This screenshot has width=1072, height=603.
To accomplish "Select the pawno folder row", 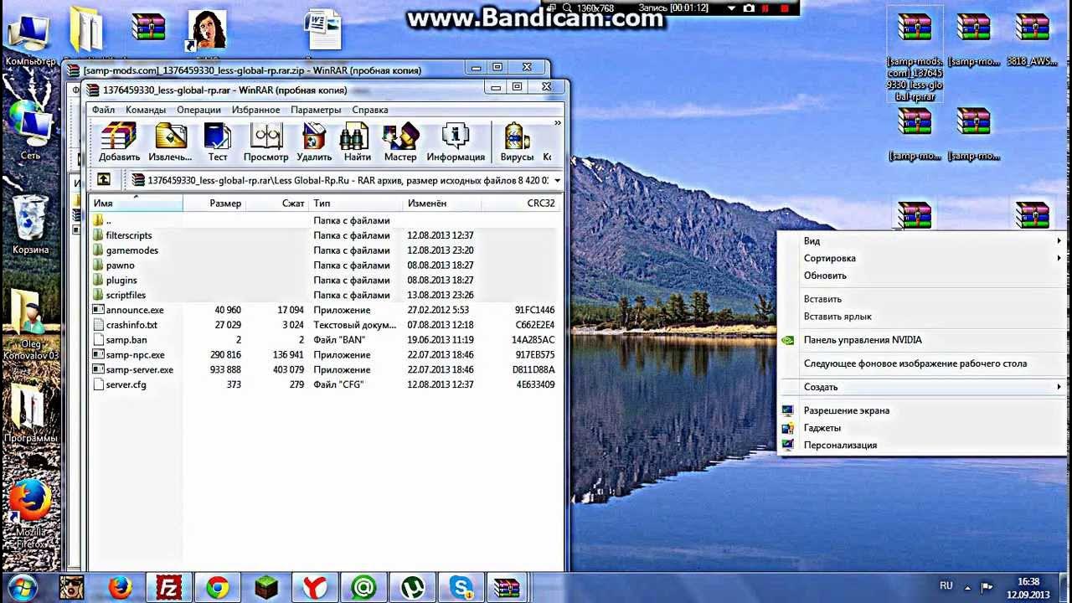I will click(x=324, y=265).
